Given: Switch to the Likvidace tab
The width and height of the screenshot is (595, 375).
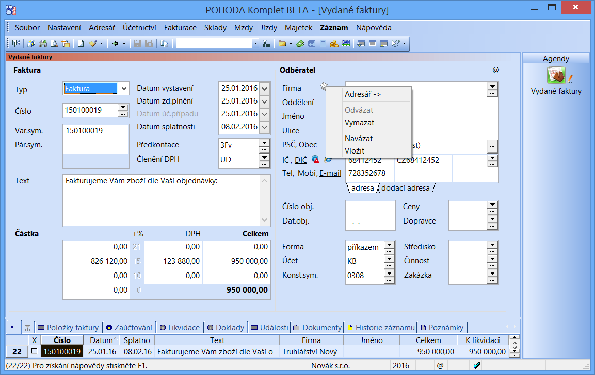Looking at the screenshot, I should click(180, 327).
